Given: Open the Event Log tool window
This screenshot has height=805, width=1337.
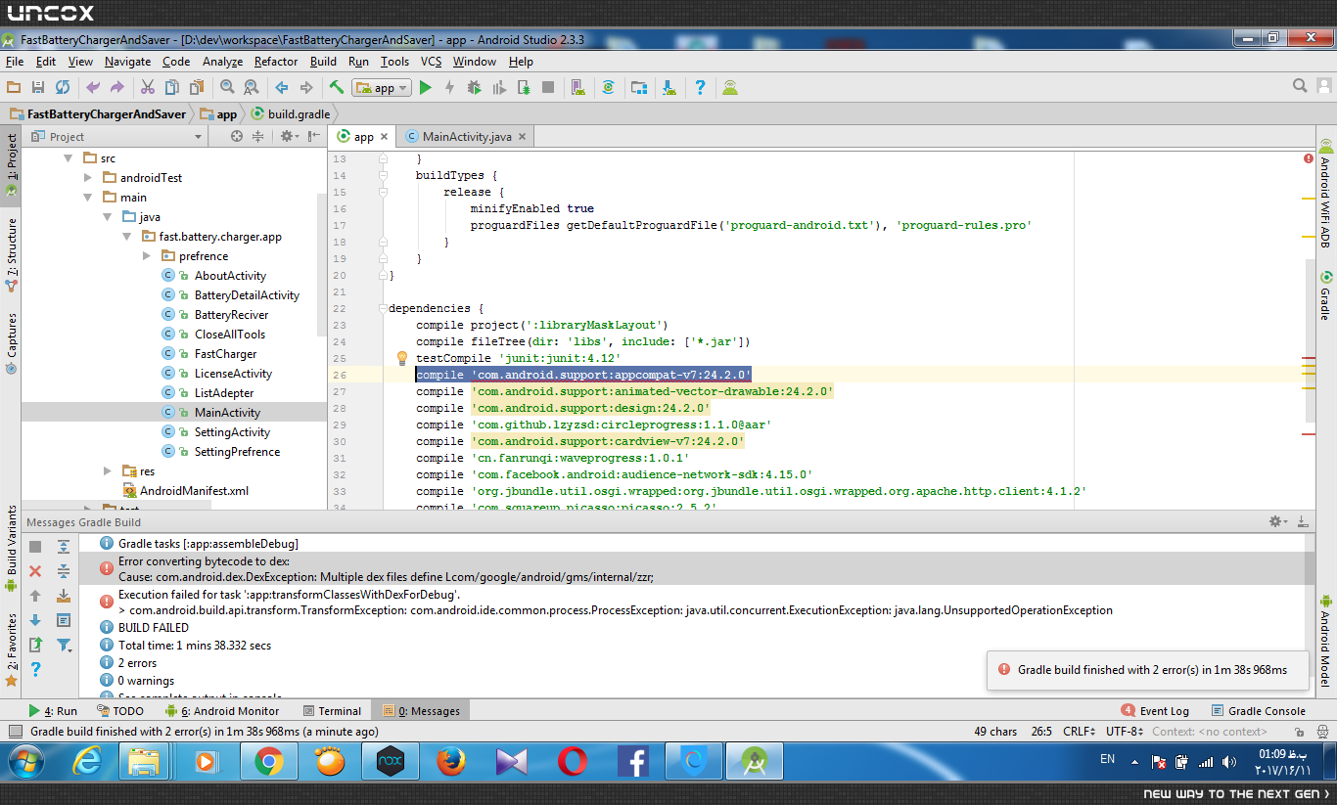Looking at the screenshot, I should pos(1155,711).
